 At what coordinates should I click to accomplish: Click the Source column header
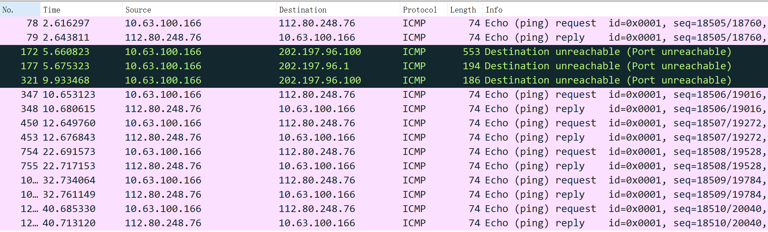pos(200,10)
